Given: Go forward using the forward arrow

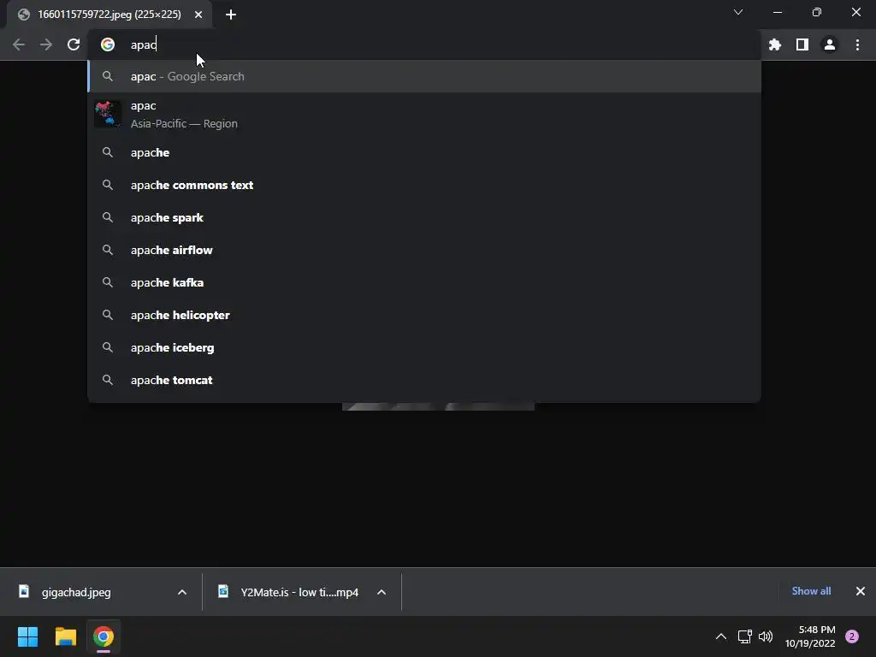Looking at the screenshot, I should tap(46, 44).
